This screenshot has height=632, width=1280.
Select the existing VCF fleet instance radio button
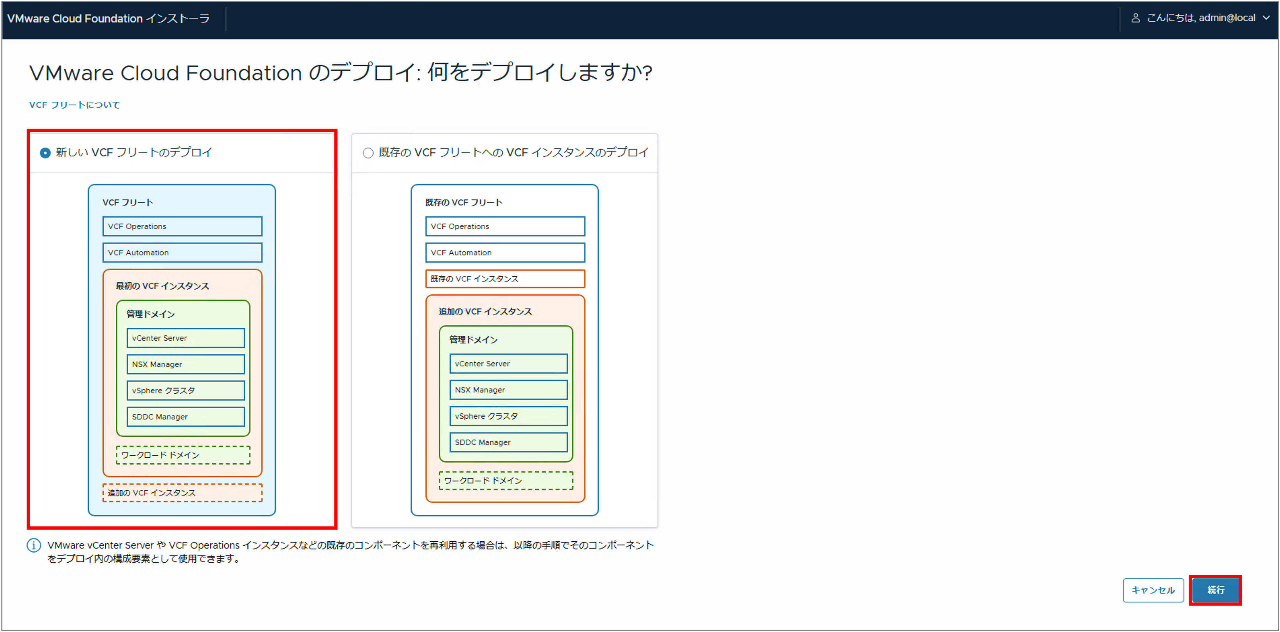click(x=368, y=153)
